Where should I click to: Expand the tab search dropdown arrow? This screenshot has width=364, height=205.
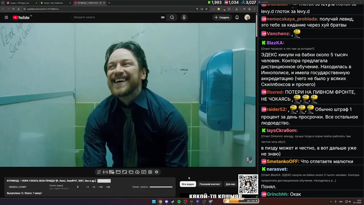coord(3,3)
